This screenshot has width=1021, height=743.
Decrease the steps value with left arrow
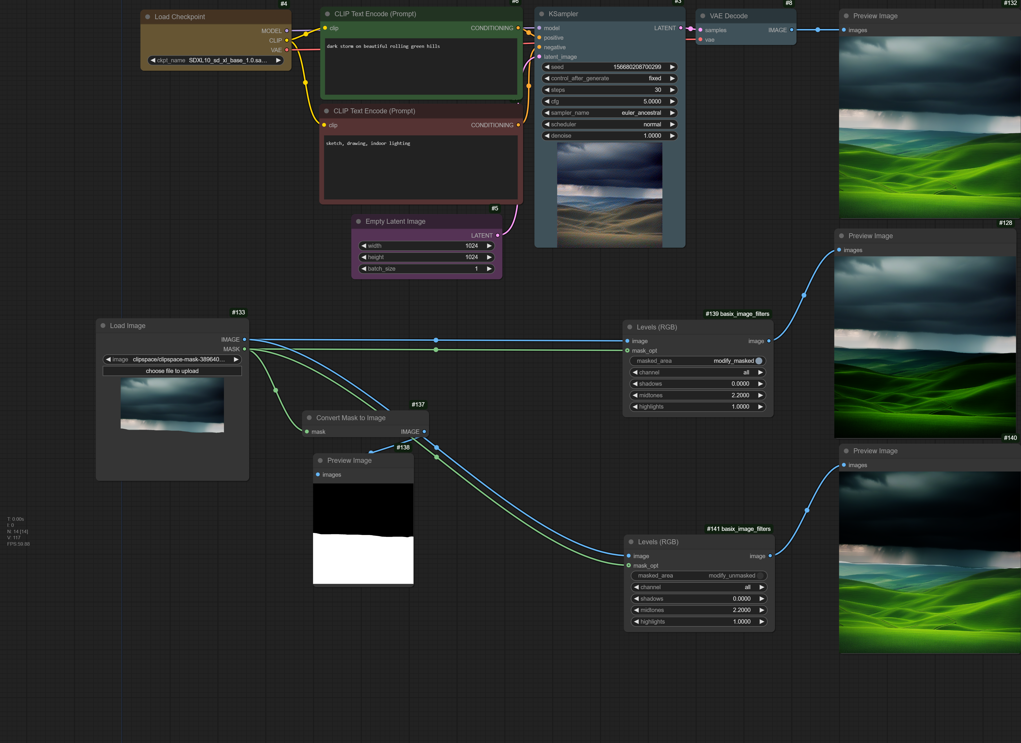(547, 90)
